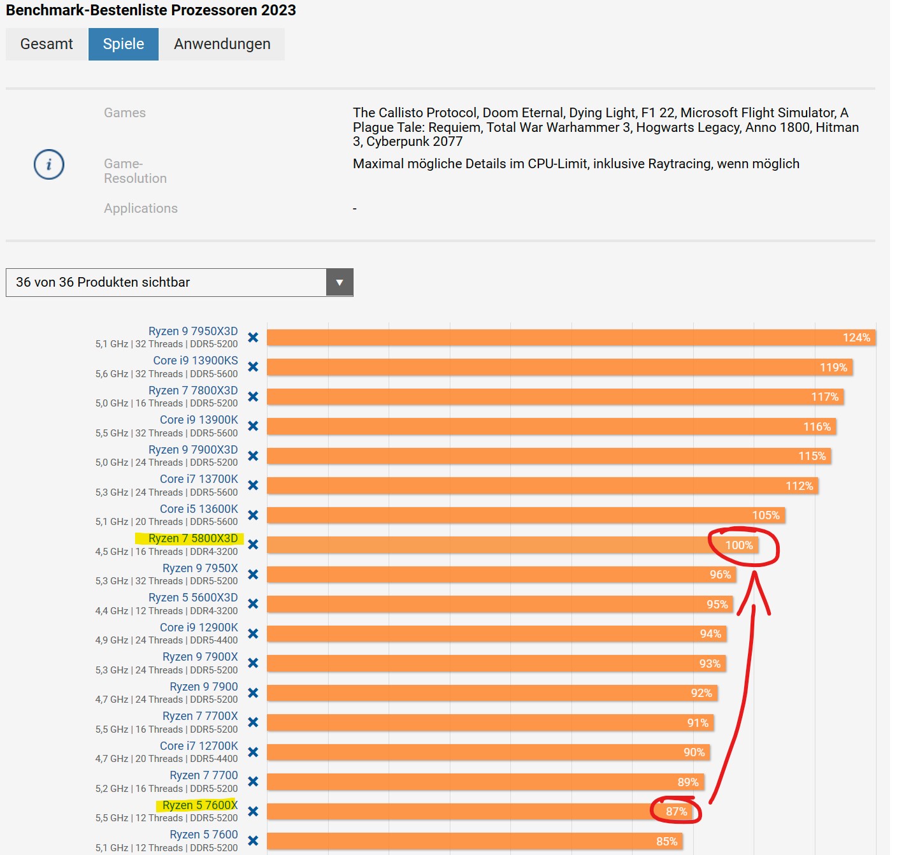Open the Ryzen 9 7900X link

point(200,657)
